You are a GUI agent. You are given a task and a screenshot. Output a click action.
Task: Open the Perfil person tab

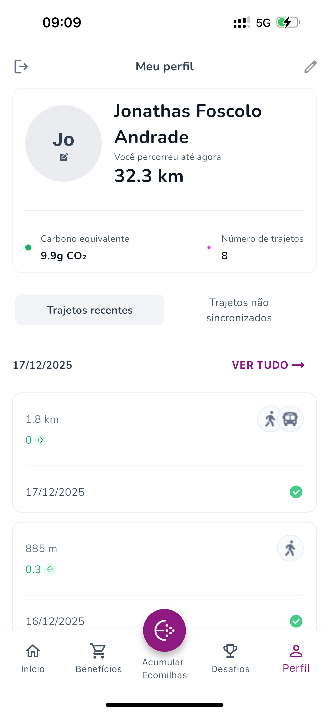(x=296, y=658)
